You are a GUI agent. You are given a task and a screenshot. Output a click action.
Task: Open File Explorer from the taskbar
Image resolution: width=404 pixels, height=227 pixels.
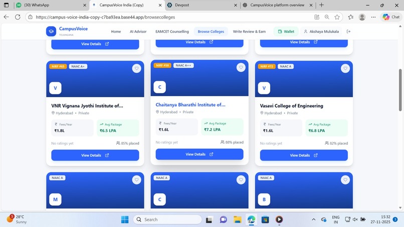tap(237, 219)
